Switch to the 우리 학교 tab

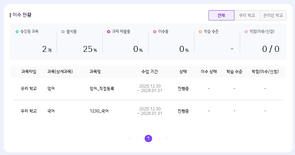(x=247, y=15)
